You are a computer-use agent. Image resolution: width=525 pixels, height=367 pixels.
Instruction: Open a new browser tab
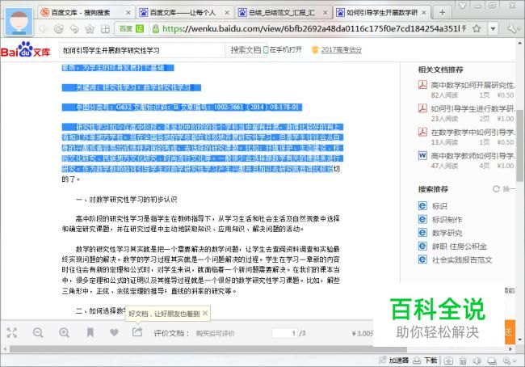(443, 13)
